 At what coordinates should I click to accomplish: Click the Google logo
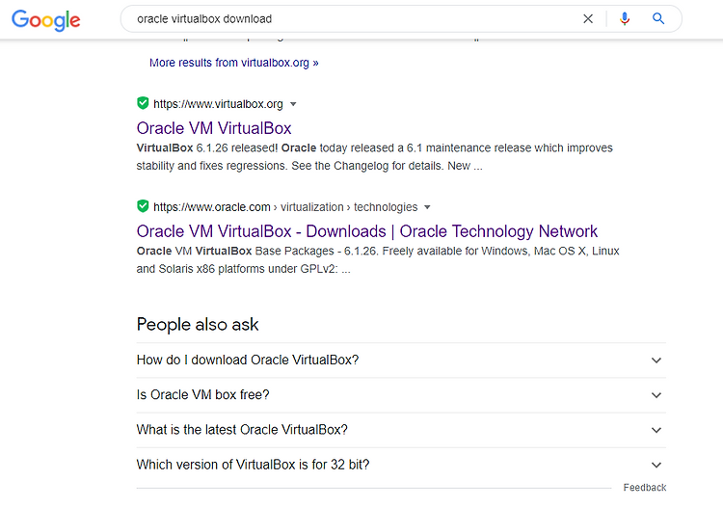click(46, 20)
